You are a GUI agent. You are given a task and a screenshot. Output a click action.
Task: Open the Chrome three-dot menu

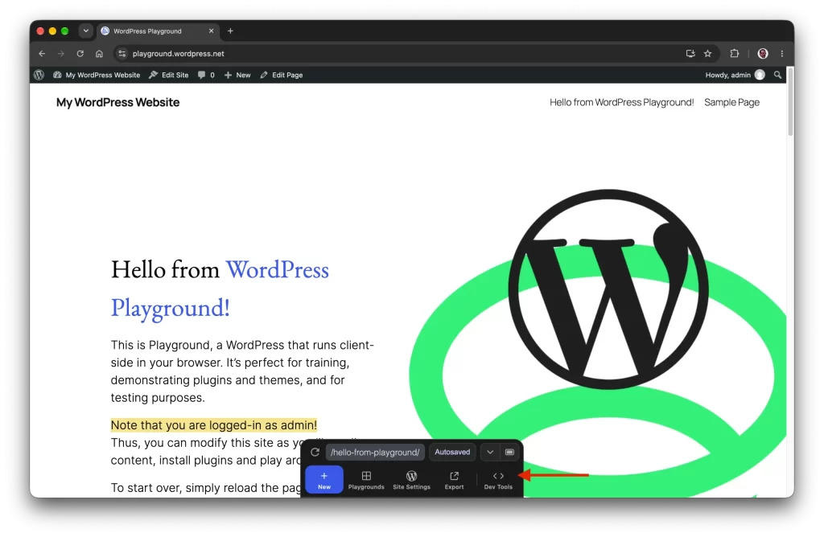pyautogui.click(x=782, y=54)
